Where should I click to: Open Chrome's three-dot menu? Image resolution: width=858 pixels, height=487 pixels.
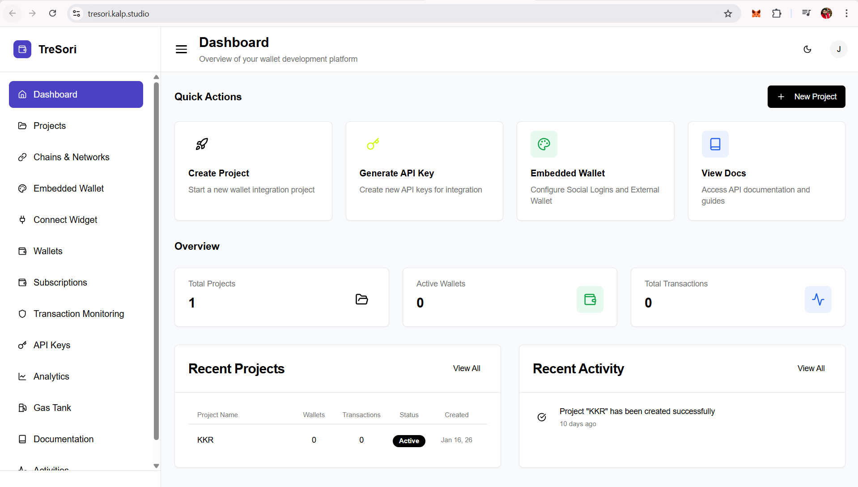click(x=846, y=13)
